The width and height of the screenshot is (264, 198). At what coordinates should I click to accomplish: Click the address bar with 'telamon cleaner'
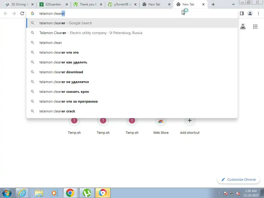[132, 13]
